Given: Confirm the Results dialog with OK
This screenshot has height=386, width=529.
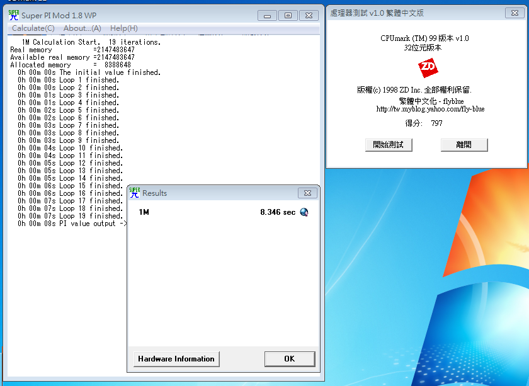Looking at the screenshot, I should pyautogui.click(x=290, y=359).
